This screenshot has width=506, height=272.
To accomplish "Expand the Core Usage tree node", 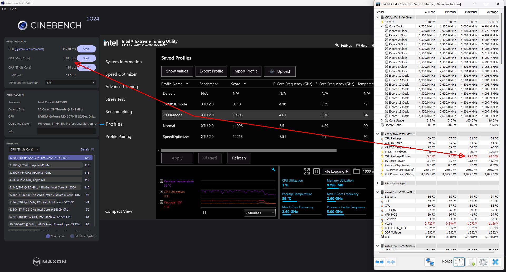I will click(382, 120).
